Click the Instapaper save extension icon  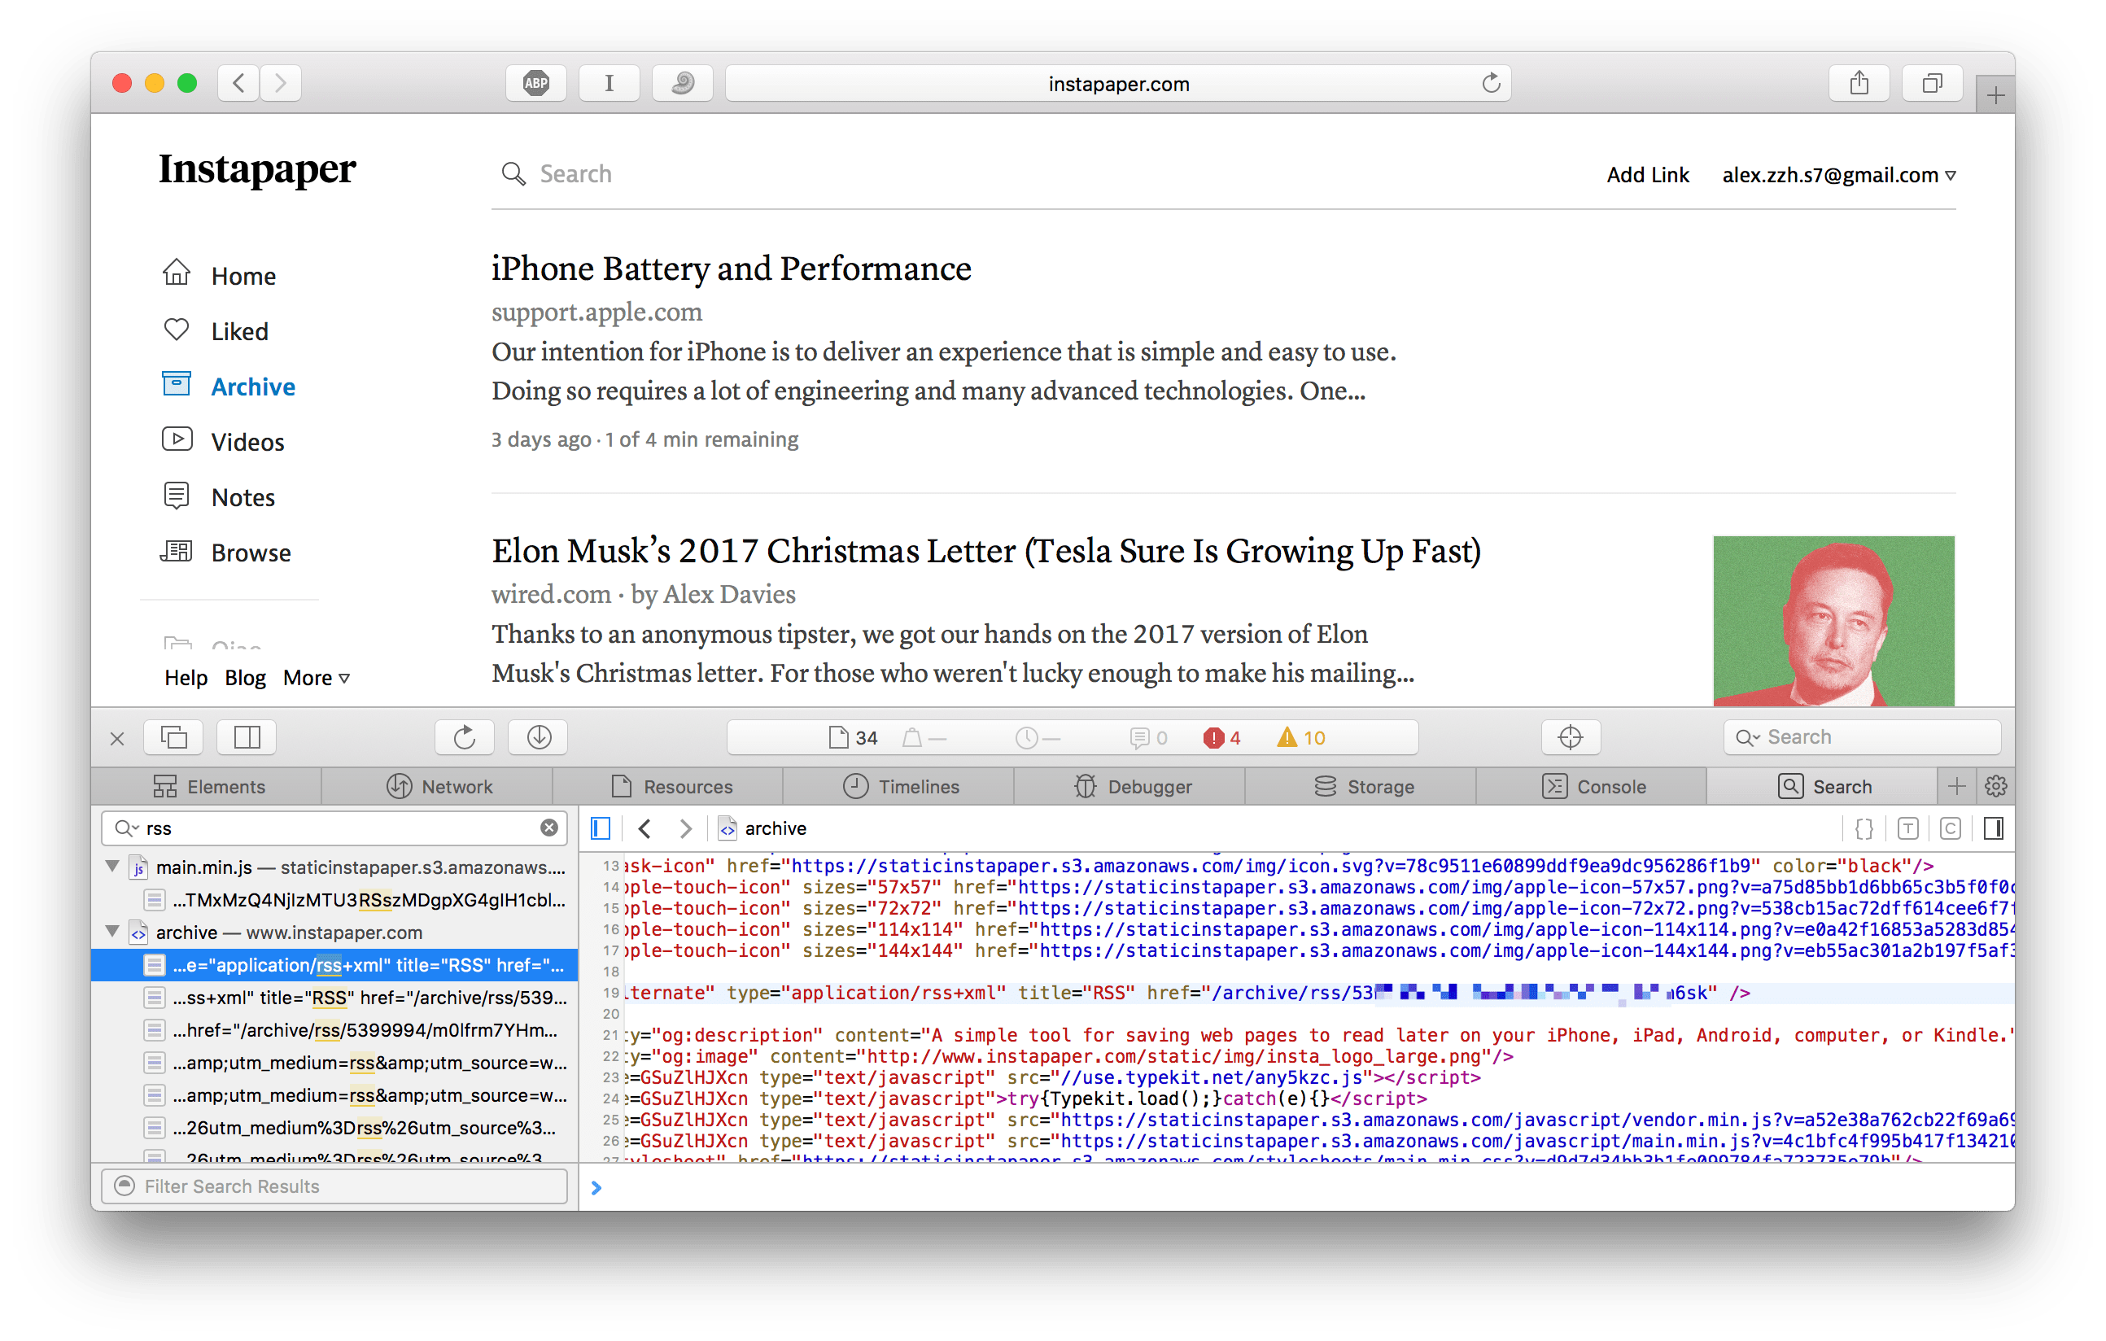click(x=609, y=83)
